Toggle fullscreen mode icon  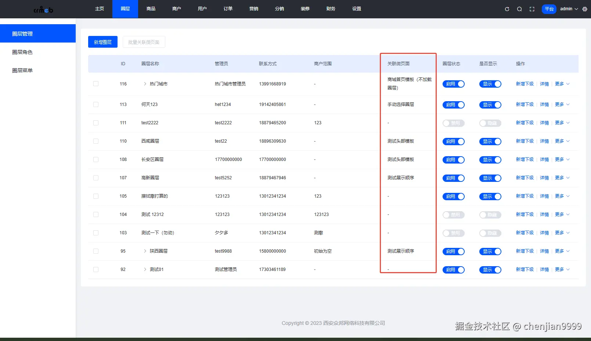click(x=532, y=9)
